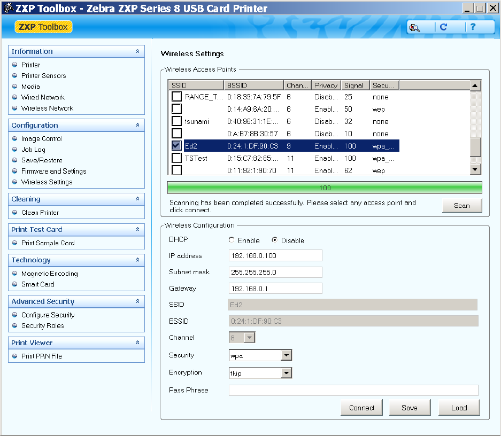This screenshot has width=501, height=436.
Task: Collapse the Configuration panel
Action: (x=138, y=125)
